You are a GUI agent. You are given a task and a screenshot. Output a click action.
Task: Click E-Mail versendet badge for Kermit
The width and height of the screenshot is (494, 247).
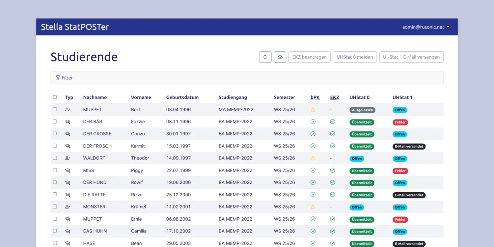coord(409,147)
